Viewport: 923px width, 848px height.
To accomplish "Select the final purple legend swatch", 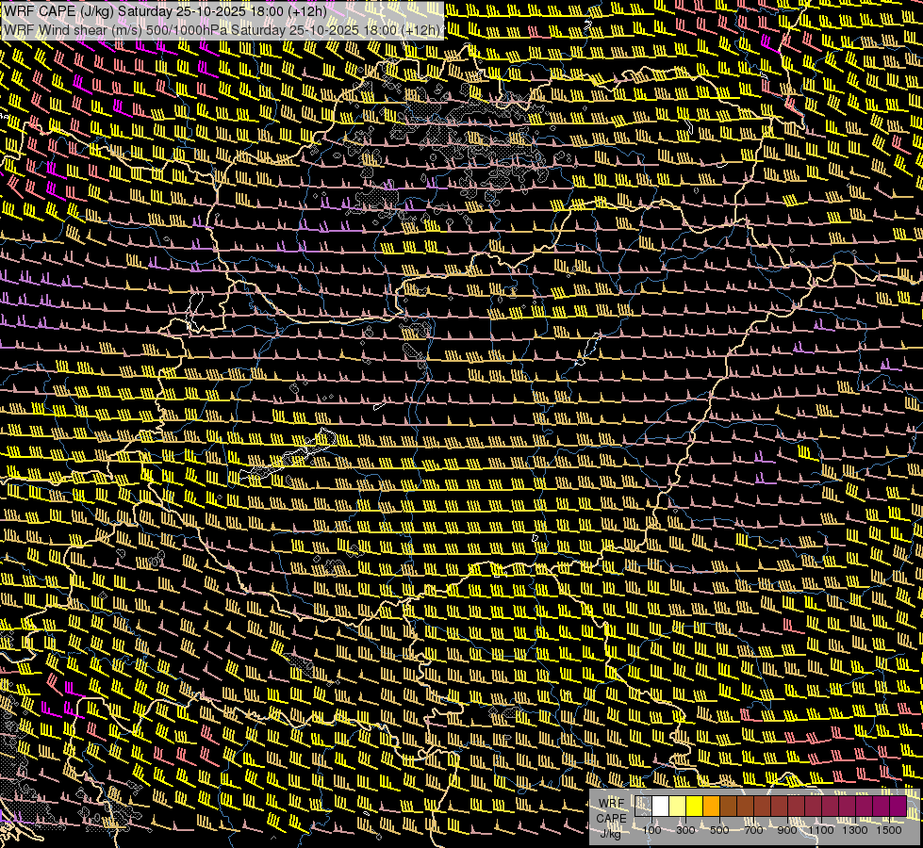I will coord(898,807).
